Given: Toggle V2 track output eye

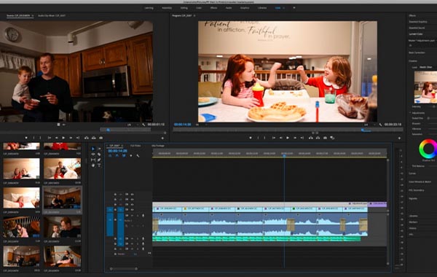Looking at the screenshot, I should pos(132,205).
